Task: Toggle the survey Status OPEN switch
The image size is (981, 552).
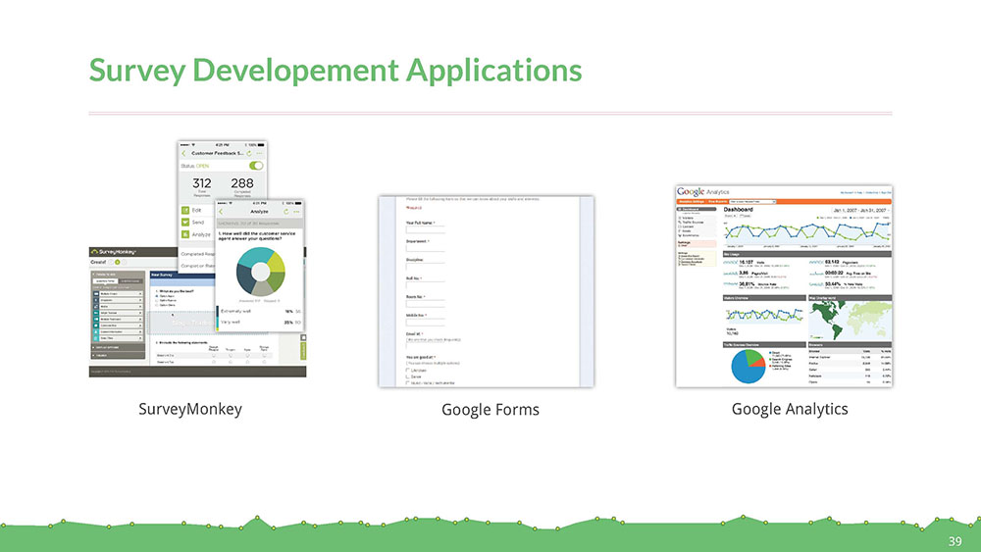Action: [256, 166]
